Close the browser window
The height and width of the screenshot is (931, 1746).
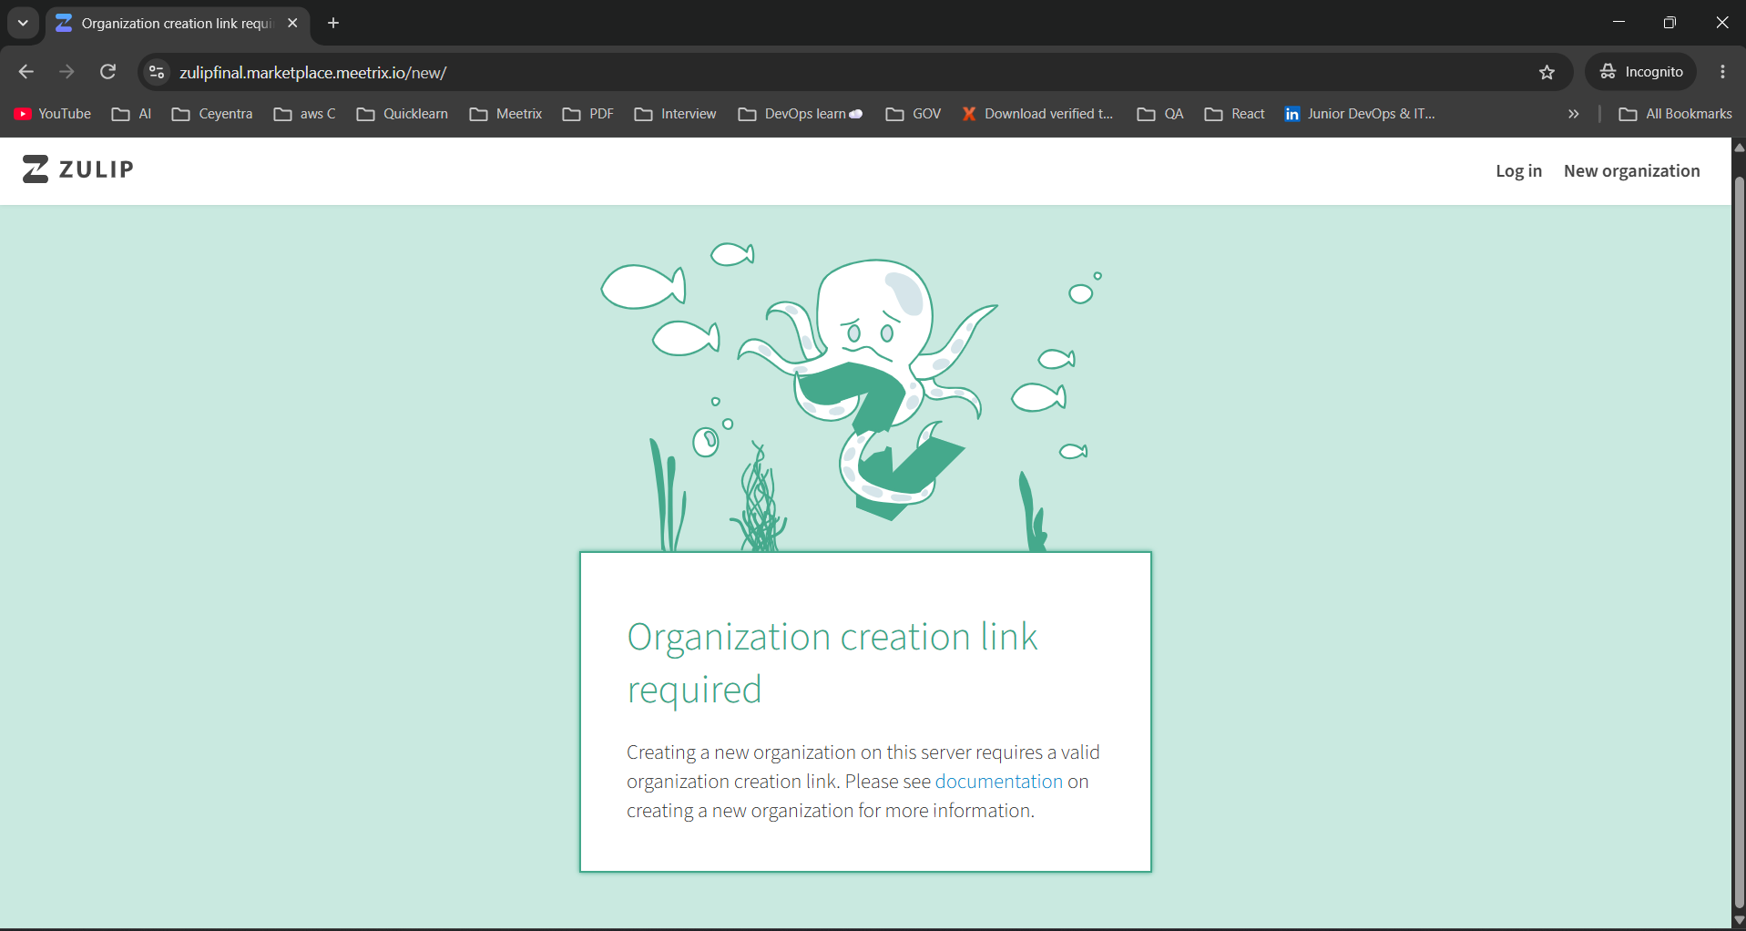1721,23
